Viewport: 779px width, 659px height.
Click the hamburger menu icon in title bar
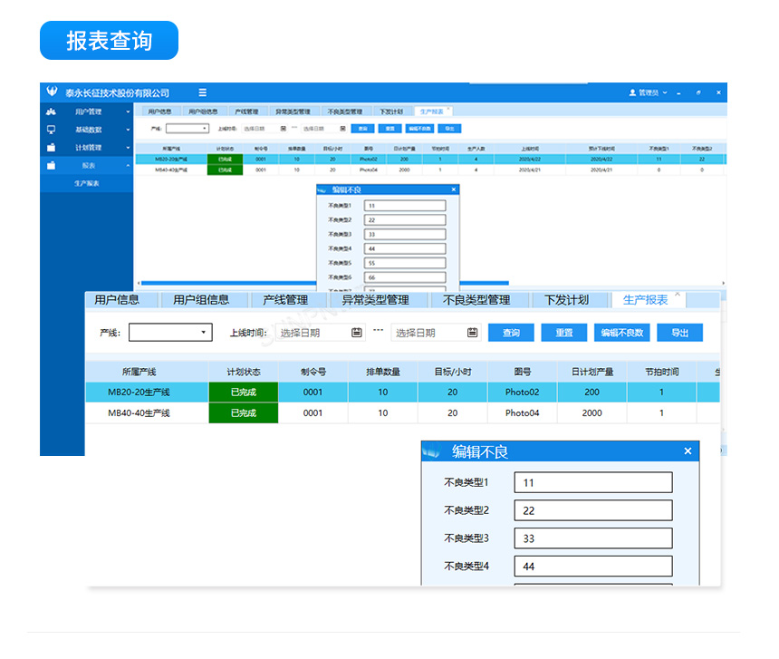tap(202, 92)
